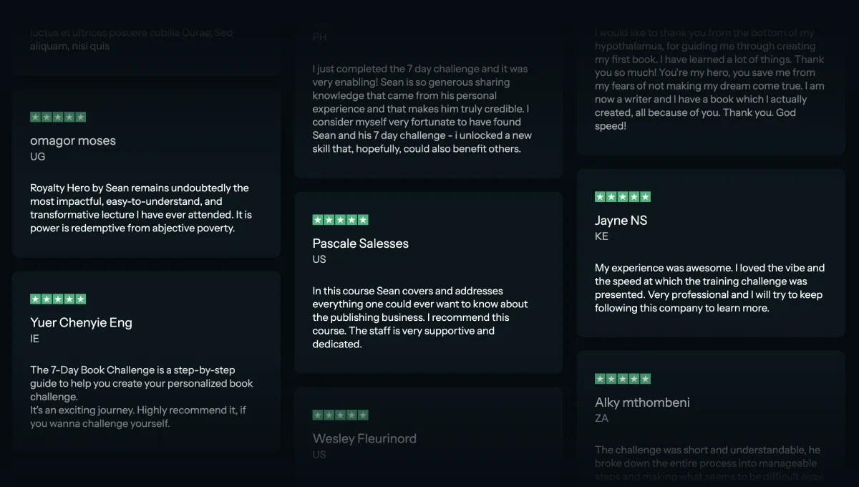This screenshot has width=859, height=487.
Task: Select reviewer name Wesley Fleurinord
Action: (x=364, y=438)
